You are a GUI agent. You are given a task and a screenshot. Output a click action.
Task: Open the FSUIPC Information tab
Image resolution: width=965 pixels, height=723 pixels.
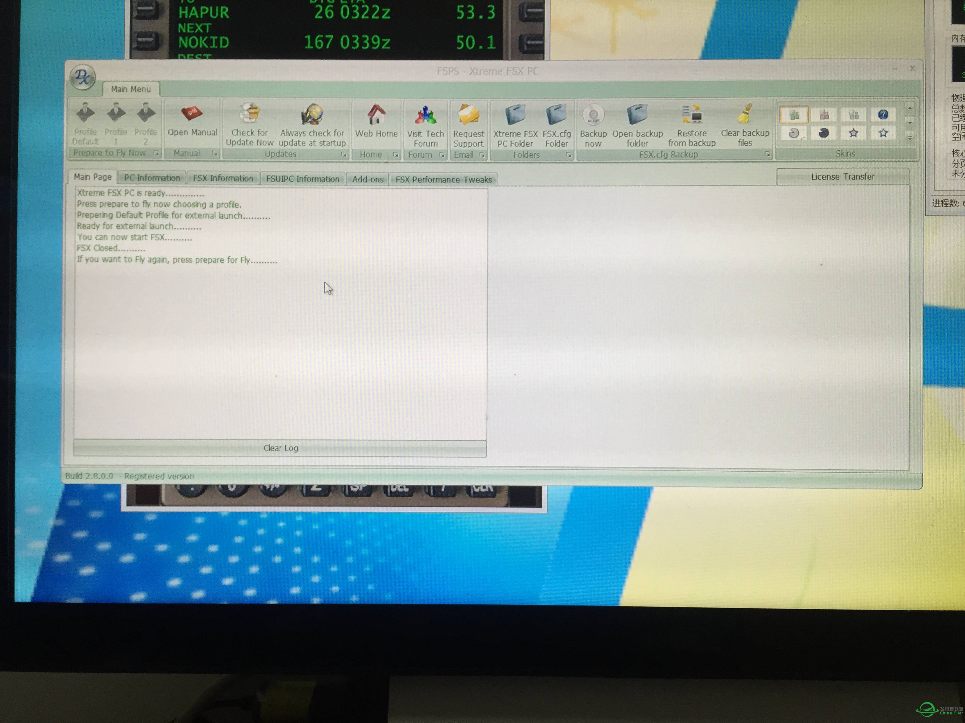click(x=302, y=179)
